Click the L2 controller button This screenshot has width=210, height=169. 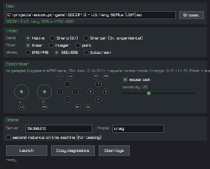click(x=70, y=76)
